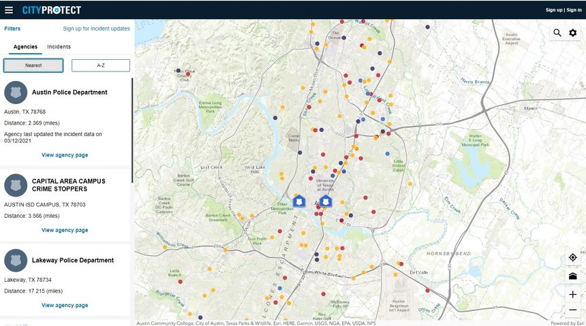Click 'Powered by Esri' attribution
Image resolution: width=586 pixels, height=326 pixels.
coord(568,323)
